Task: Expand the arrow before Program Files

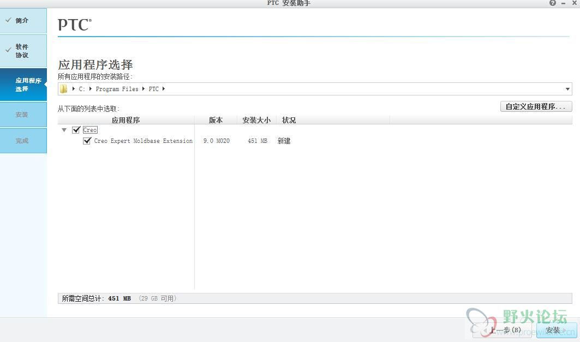Action: pyautogui.click(x=90, y=89)
